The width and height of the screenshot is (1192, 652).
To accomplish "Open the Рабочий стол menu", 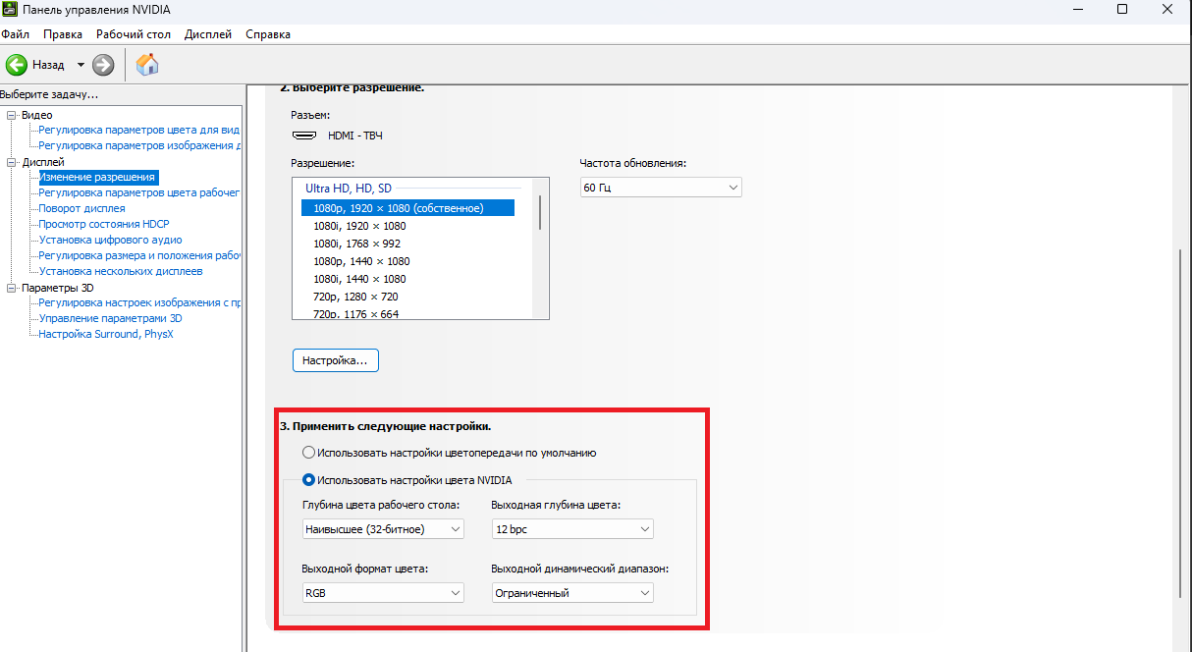I will click(134, 33).
